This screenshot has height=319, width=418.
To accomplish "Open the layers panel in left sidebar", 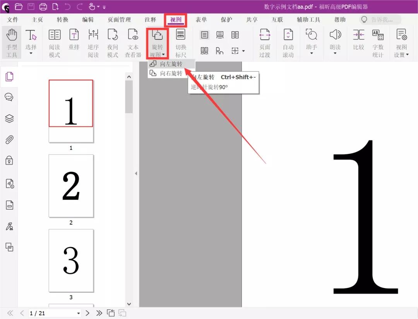I will point(9,118).
